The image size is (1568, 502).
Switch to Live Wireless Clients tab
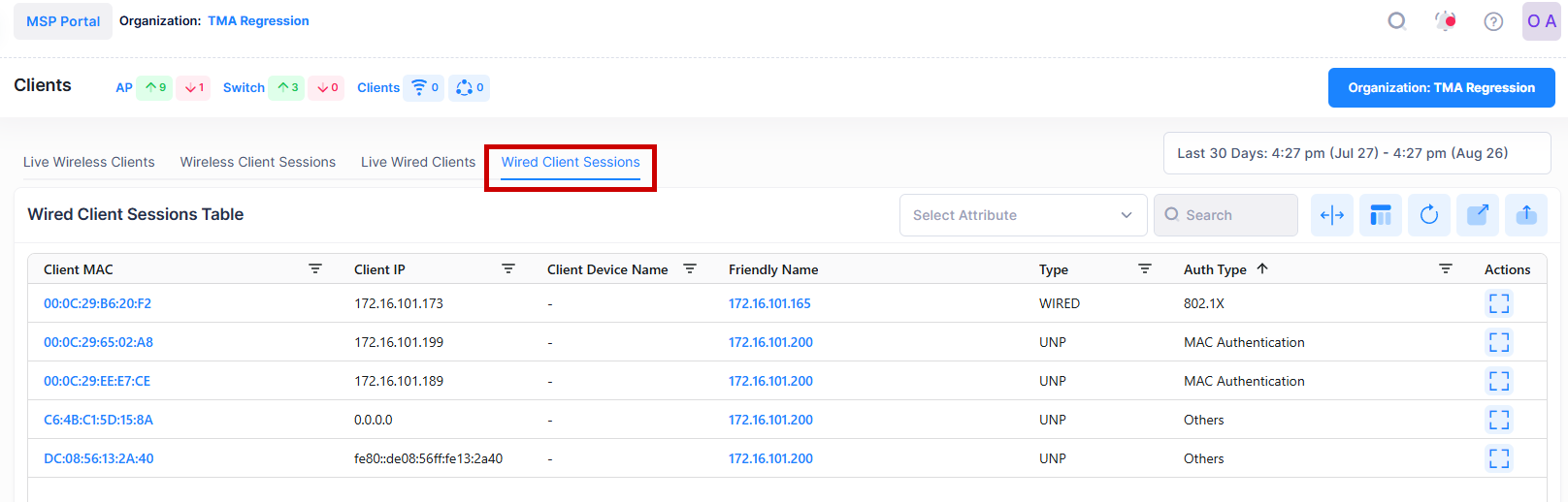(89, 162)
